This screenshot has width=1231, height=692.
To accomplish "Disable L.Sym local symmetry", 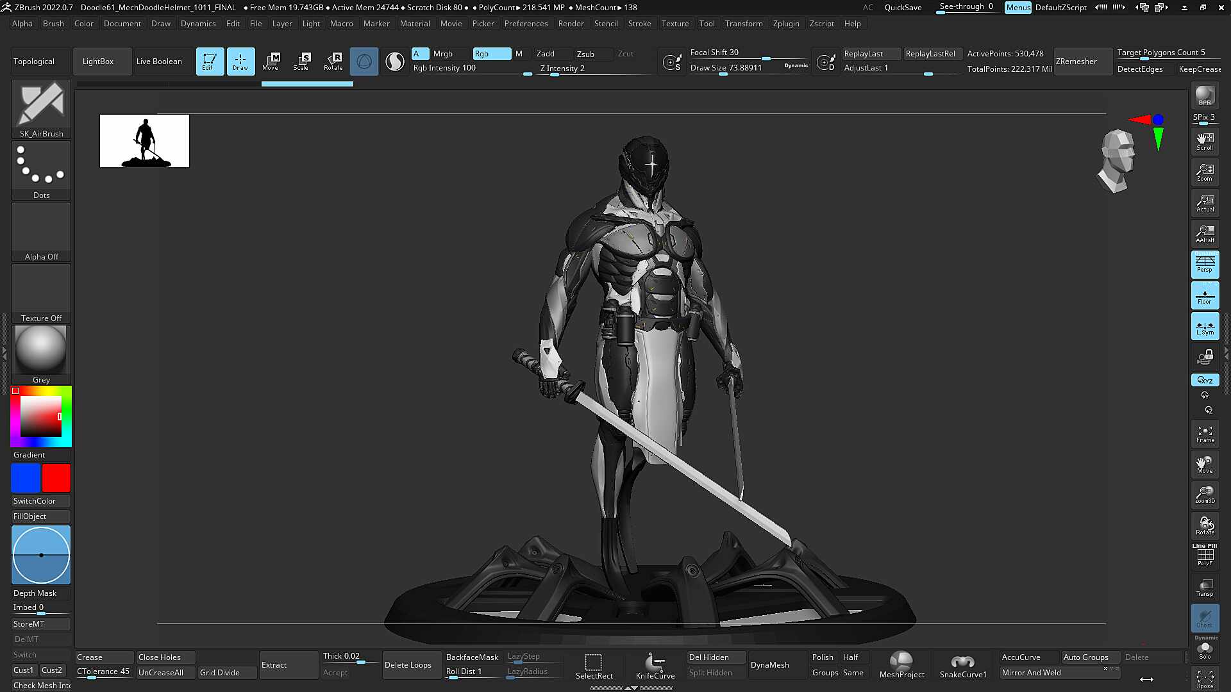I will coord(1205,327).
